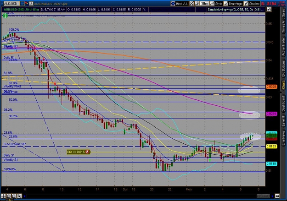Click the H: 0.8196 high value
Viewport: 287px width, 201px height.
tap(89, 10)
